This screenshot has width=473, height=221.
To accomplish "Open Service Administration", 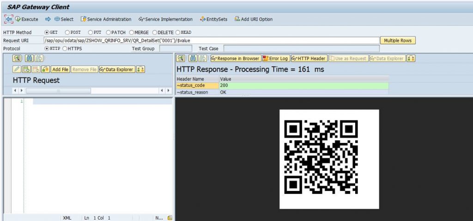I will coord(106,19).
